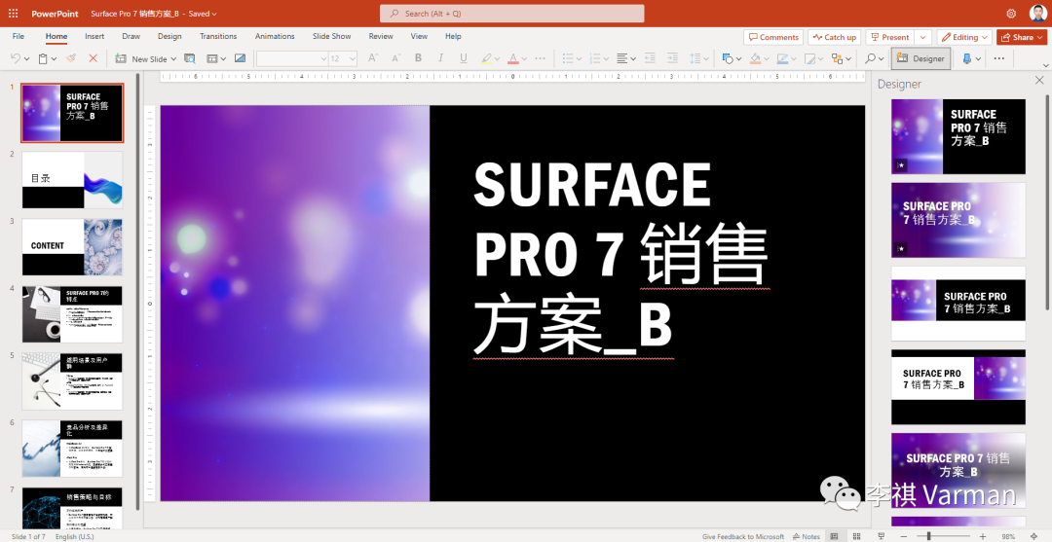Open the font name combo box
1052x542 pixels.
tap(292, 59)
